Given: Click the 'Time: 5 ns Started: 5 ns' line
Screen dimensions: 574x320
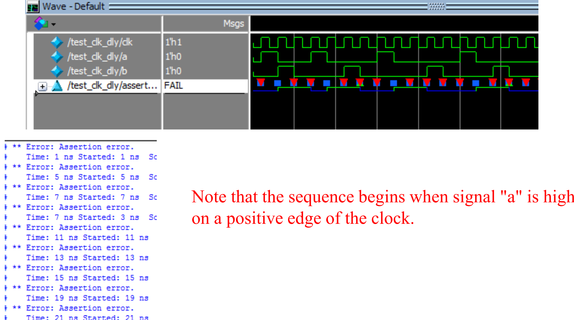Looking at the screenshot, I should pyautogui.click(x=82, y=177).
